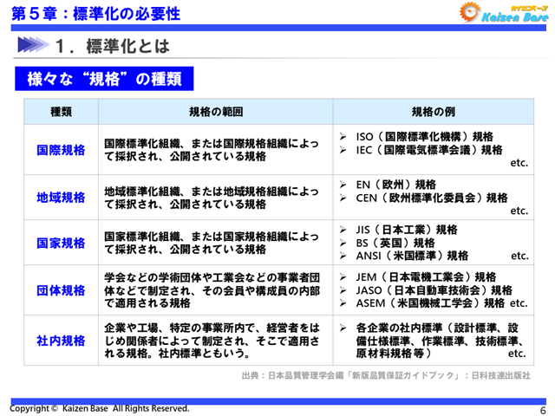Viewport: 555px width, 416px height.
Task: Click the blue 様々な“規格”の種類 banner
Action: click(104, 79)
